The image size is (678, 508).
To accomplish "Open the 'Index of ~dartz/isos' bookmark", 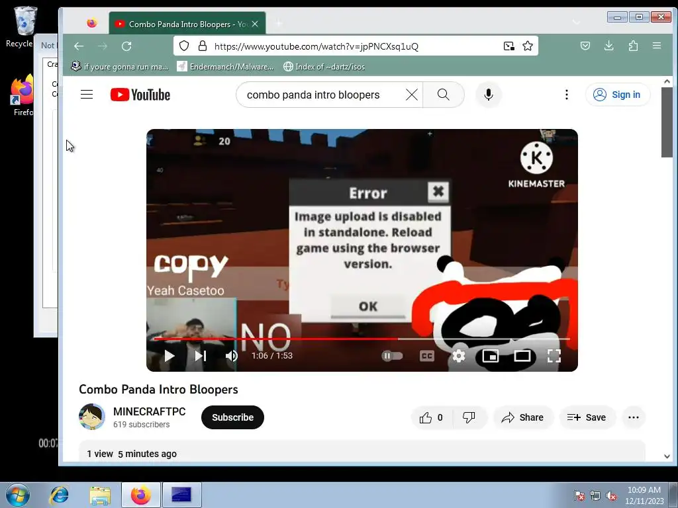I will [x=324, y=67].
